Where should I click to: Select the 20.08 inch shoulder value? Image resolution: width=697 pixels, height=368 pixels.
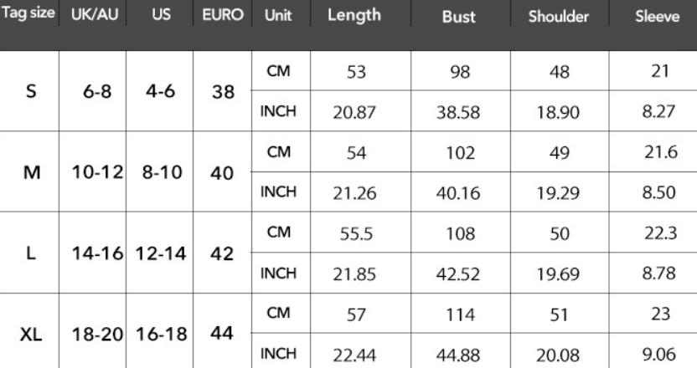pos(558,355)
